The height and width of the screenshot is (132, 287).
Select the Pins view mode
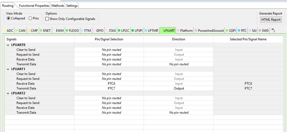30,19
